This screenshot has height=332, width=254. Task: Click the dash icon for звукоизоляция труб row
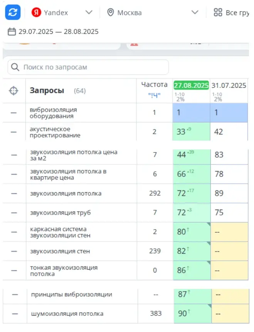pos(14,213)
